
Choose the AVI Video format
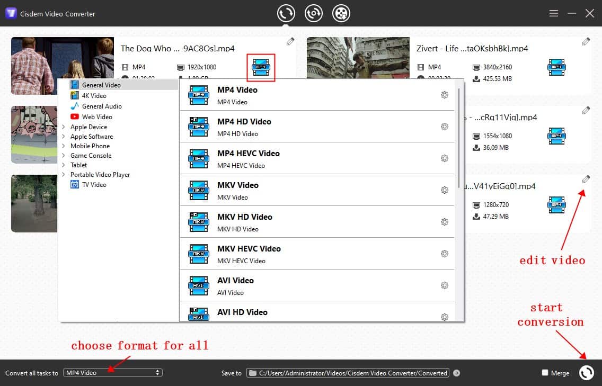317,285
